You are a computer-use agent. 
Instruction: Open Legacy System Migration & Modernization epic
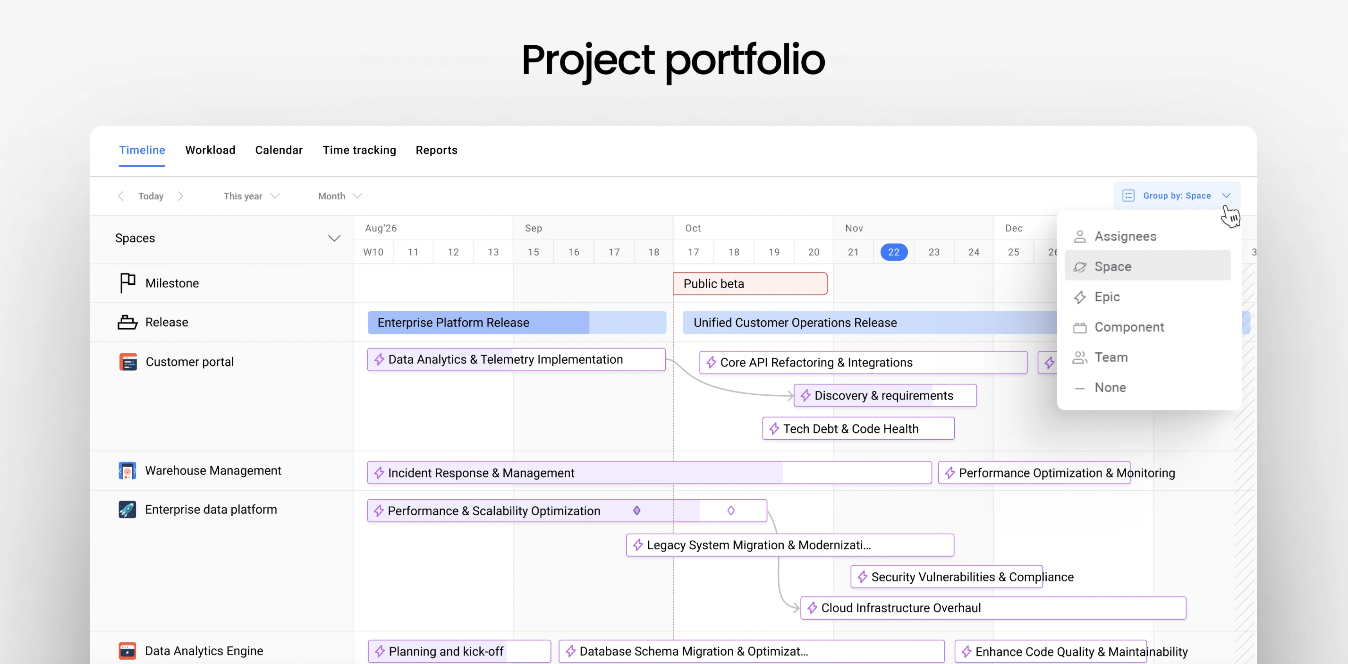pyautogui.click(x=789, y=545)
